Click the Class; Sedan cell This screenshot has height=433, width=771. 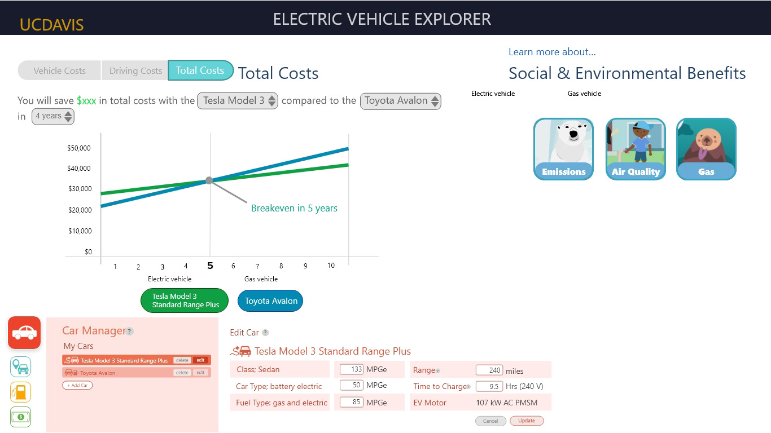coord(279,369)
